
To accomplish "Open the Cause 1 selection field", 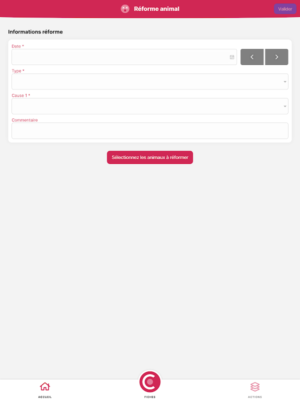I will (x=150, y=106).
